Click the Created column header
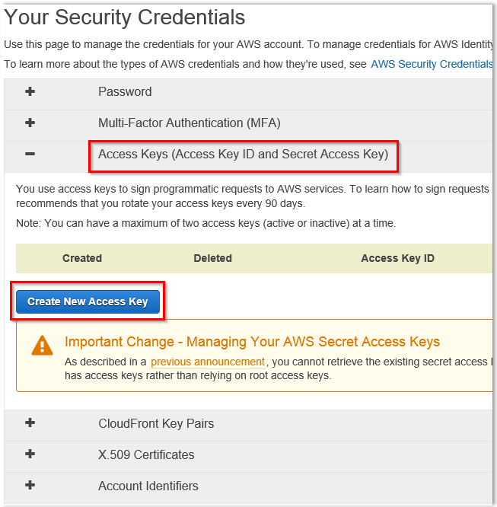497x507 pixels. [x=82, y=258]
